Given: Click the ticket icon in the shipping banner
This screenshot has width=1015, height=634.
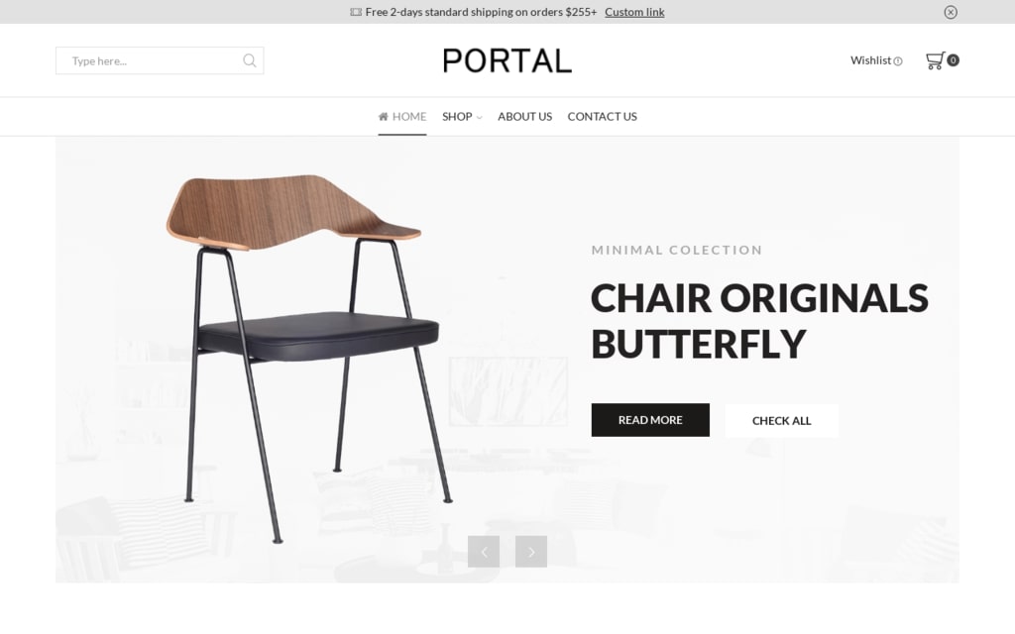Looking at the screenshot, I should click(356, 12).
